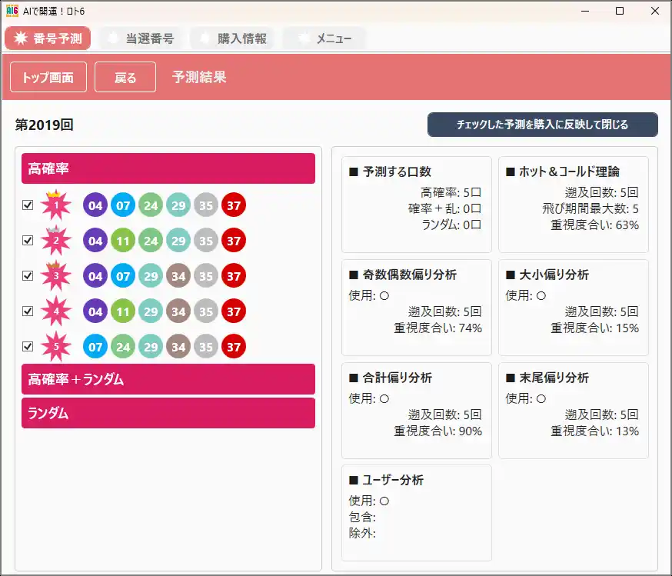Toggle the rank 3 prediction checkbox
Screen dimensions: 672x576
pos(28,276)
